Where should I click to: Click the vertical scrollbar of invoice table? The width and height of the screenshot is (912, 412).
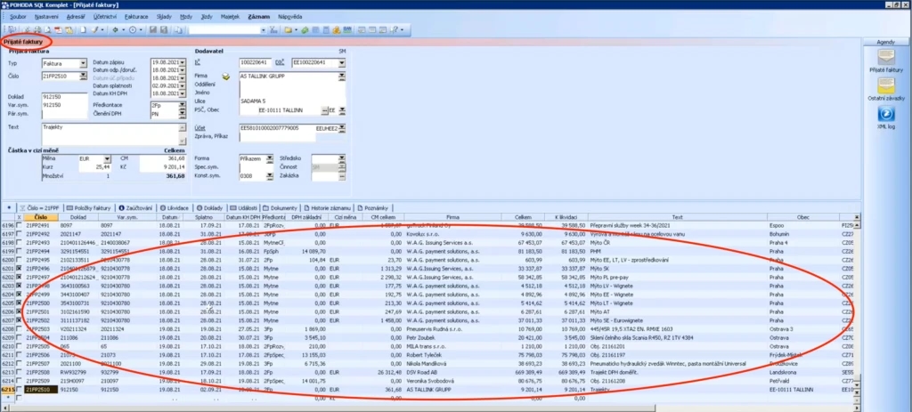[857, 303]
